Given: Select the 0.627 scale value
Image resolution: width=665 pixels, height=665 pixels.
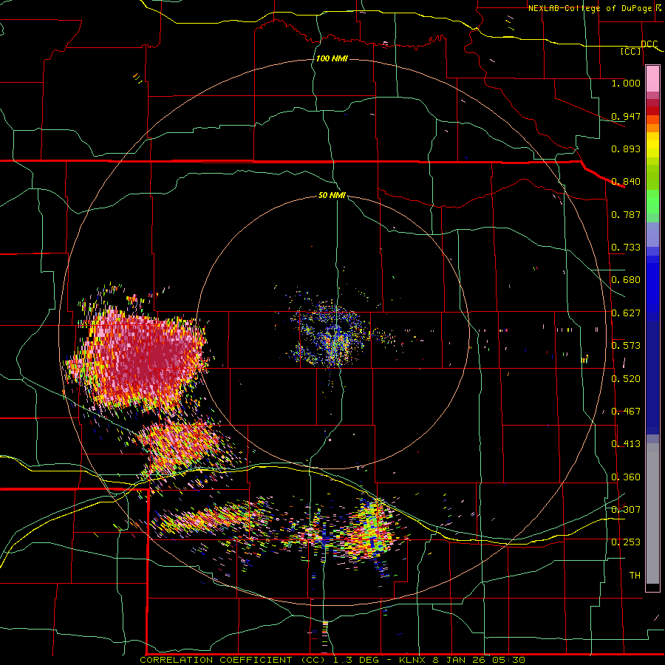Looking at the screenshot, I should (x=626, y=313).
